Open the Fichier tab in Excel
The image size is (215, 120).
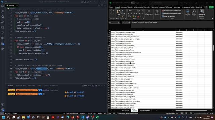coord(111,7)
